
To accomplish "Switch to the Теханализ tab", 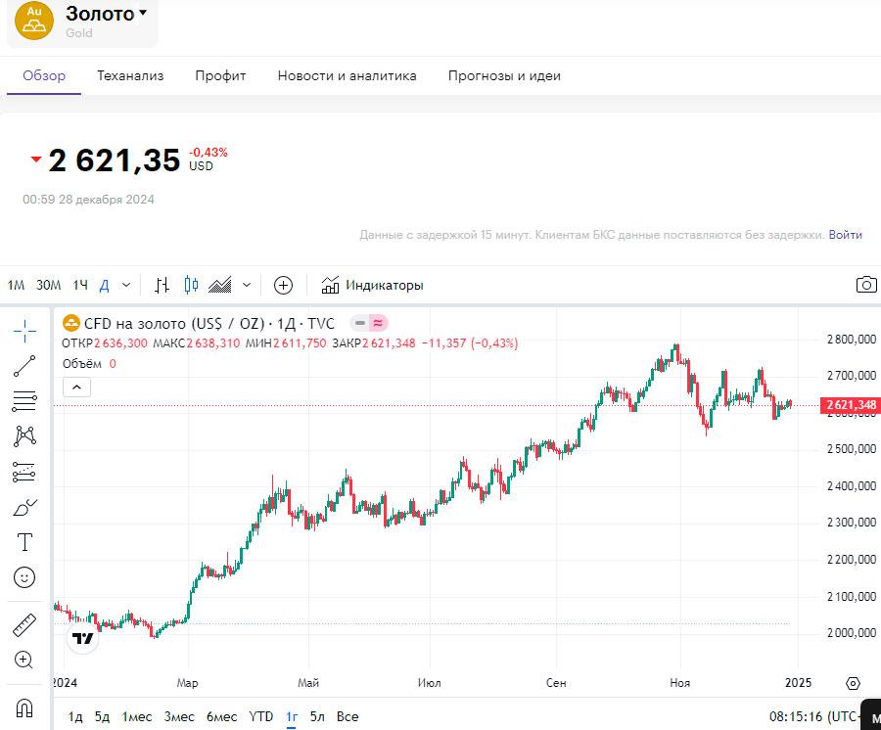I will click(130, 75).
